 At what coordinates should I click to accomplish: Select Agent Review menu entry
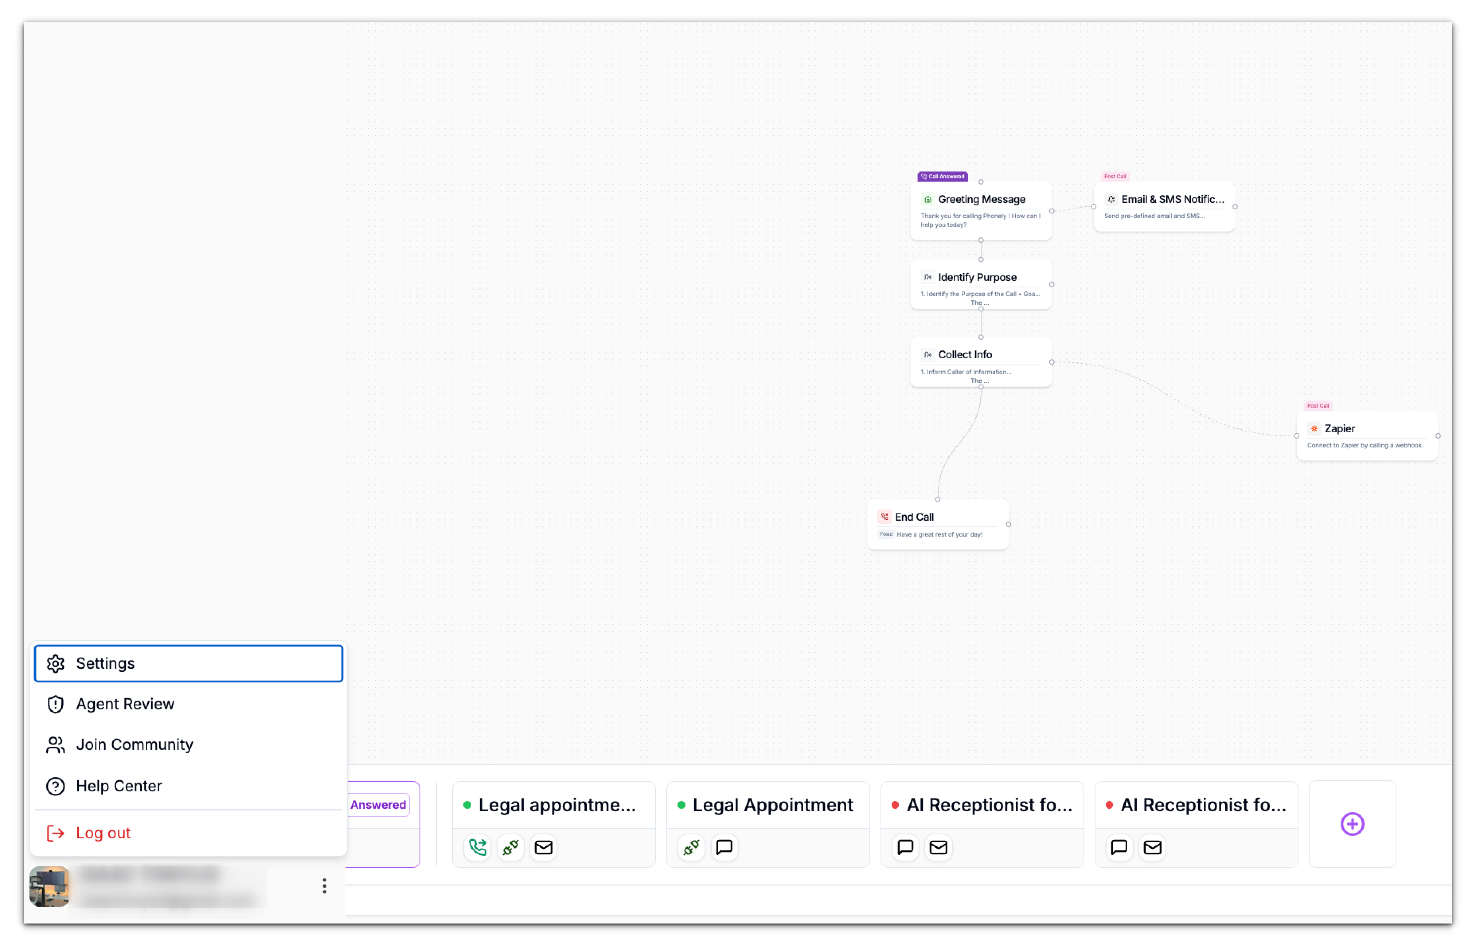(x=125, y=704)
